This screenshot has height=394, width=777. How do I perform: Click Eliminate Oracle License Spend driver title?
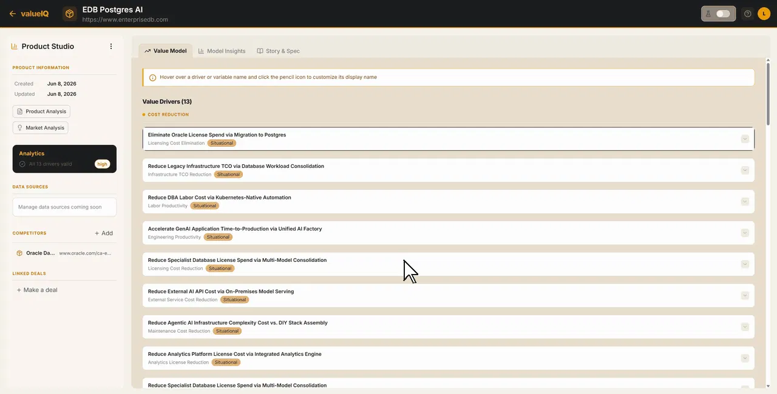217,135
